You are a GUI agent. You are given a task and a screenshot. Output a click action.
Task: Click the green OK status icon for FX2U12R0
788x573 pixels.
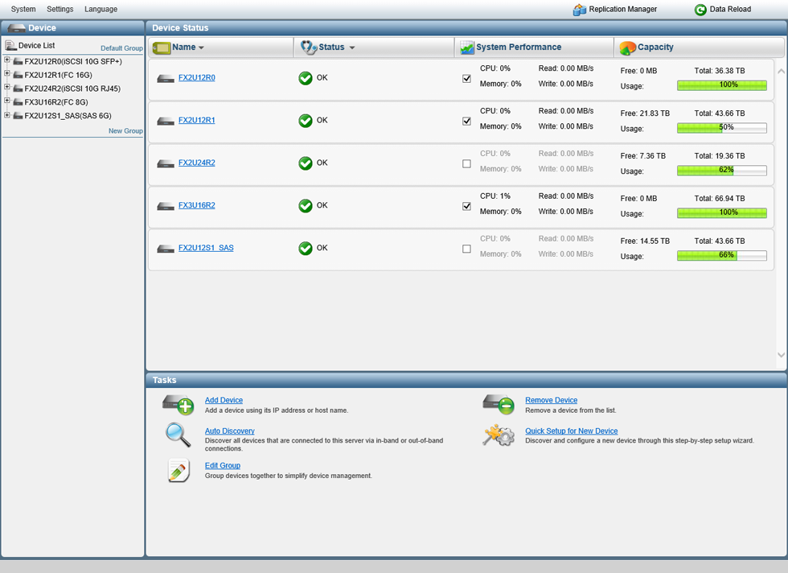[306, 78]
